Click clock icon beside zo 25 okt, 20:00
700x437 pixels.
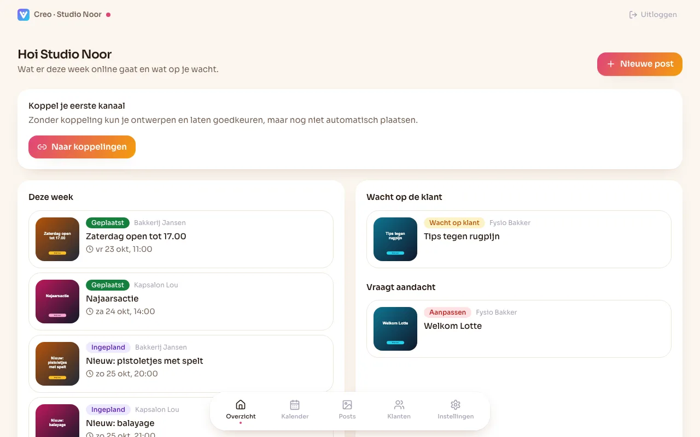pos(90,374)
